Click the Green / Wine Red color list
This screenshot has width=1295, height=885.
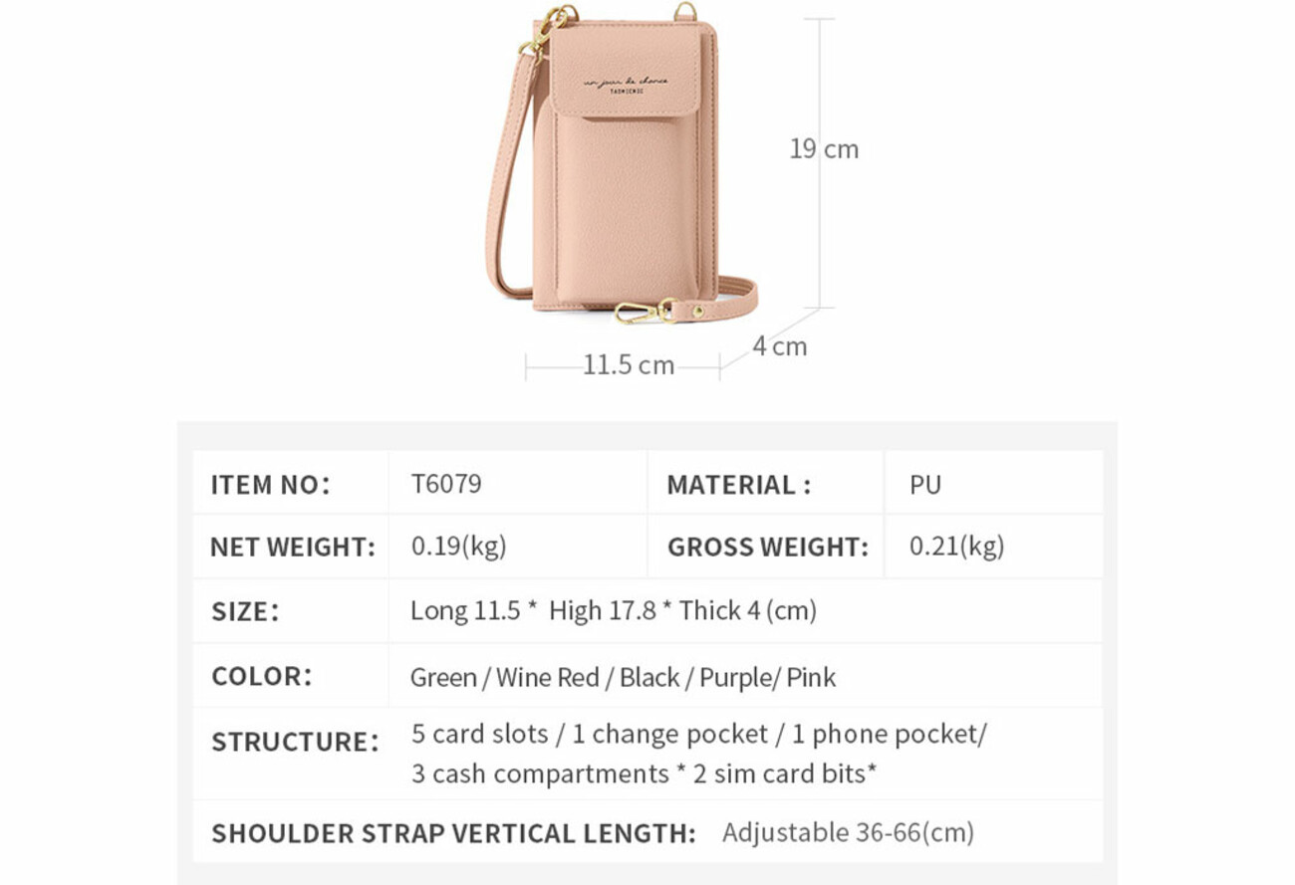pos(623,678)
